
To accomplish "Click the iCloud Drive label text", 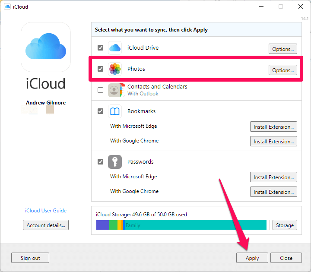I will pyautogui.click(x=143, y=48).
